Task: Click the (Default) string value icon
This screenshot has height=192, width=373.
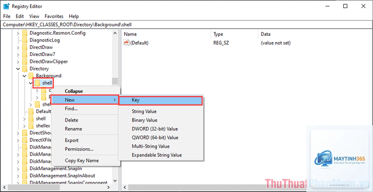Action: (x=126, y=43)
